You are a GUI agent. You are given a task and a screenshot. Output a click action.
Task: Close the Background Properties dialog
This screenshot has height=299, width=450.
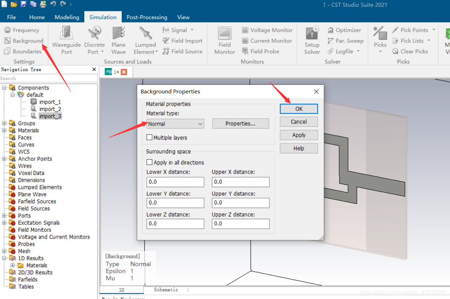click(316, 92)
